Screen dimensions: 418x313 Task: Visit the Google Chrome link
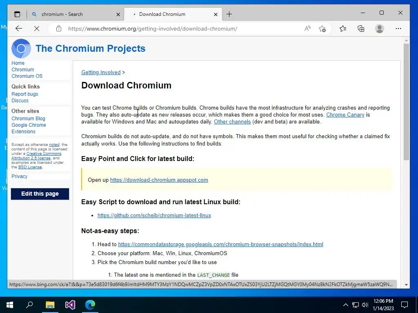[29, 125]
